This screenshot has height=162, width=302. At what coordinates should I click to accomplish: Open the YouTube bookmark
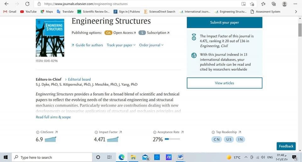tap(28, 12)
